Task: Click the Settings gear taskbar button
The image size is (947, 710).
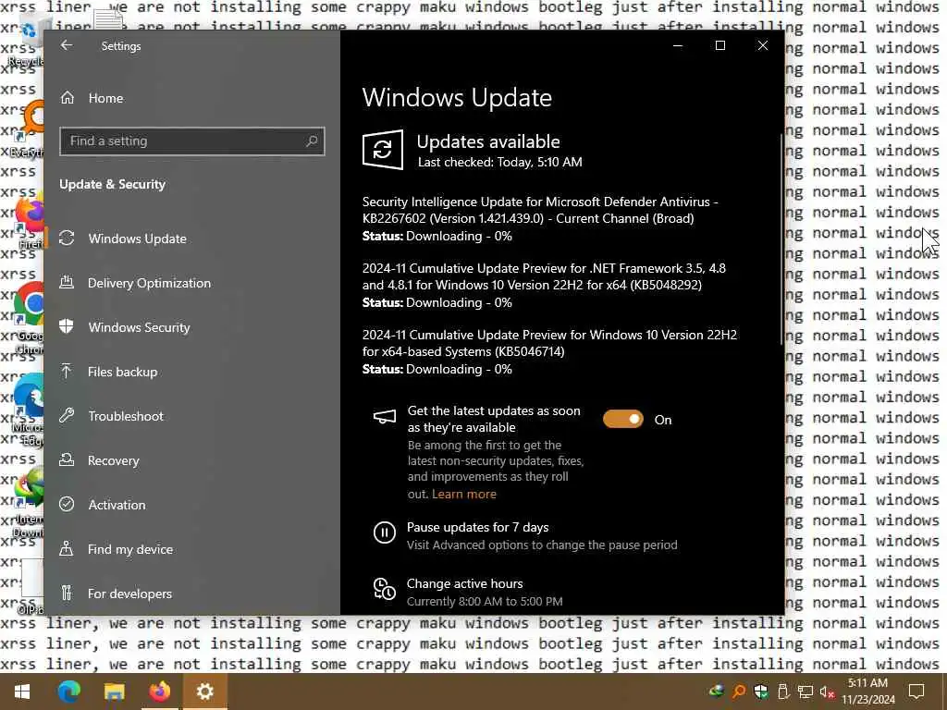Action: [x=204, y=692]
